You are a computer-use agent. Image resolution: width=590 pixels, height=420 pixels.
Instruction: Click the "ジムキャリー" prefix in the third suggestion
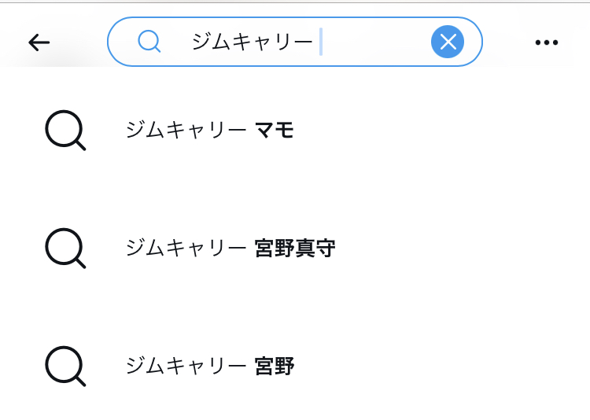coord(186,367)
